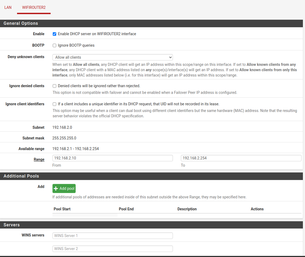
Task: Click the Deny unknown clients label
Action: coord(26,57)
